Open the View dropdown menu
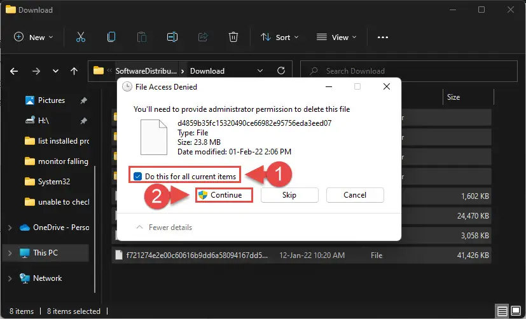The height and width of the screenshot is (319, 526). [336, 37]
